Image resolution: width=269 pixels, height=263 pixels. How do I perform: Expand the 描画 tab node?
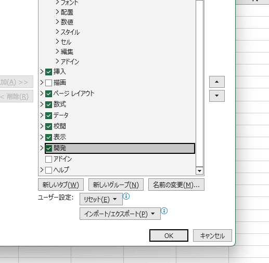[x=42, y=83]
